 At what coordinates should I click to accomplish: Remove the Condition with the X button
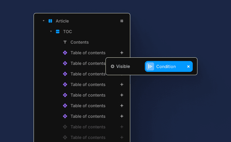[x=189, y=67]
